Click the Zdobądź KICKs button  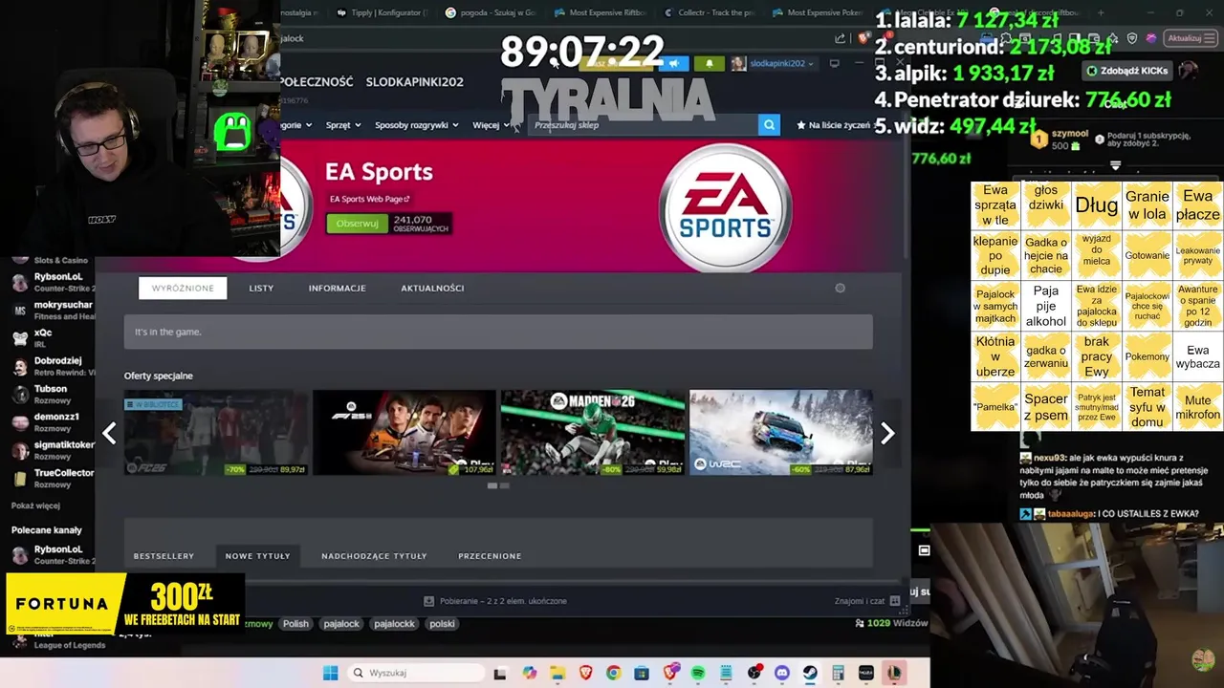[1126, 71]
